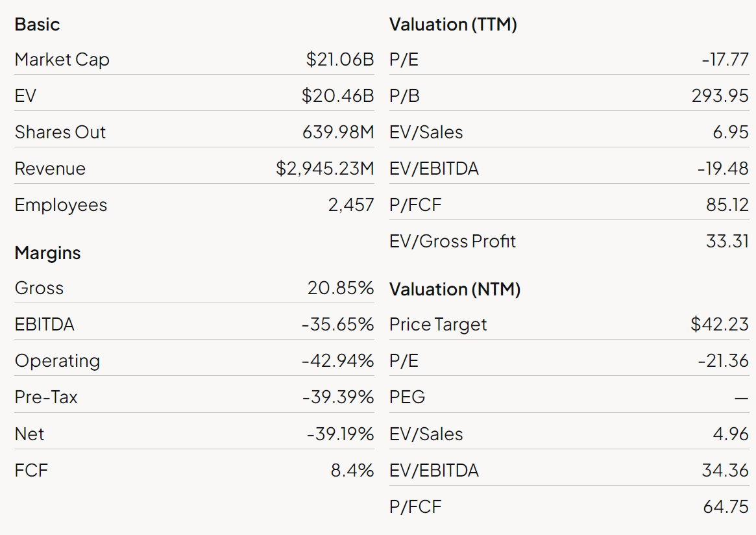Click the Valuation (NTM) heading

click(x=455, y=290)
